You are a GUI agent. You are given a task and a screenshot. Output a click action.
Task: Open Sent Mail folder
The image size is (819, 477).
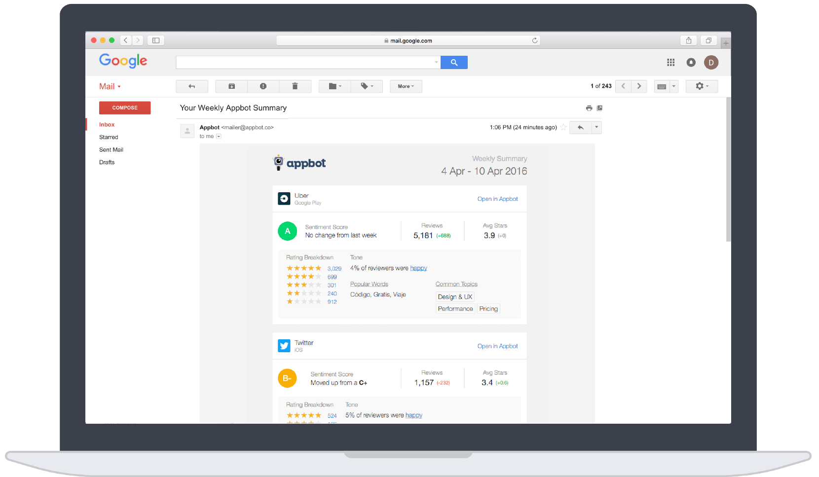[111, 150]
